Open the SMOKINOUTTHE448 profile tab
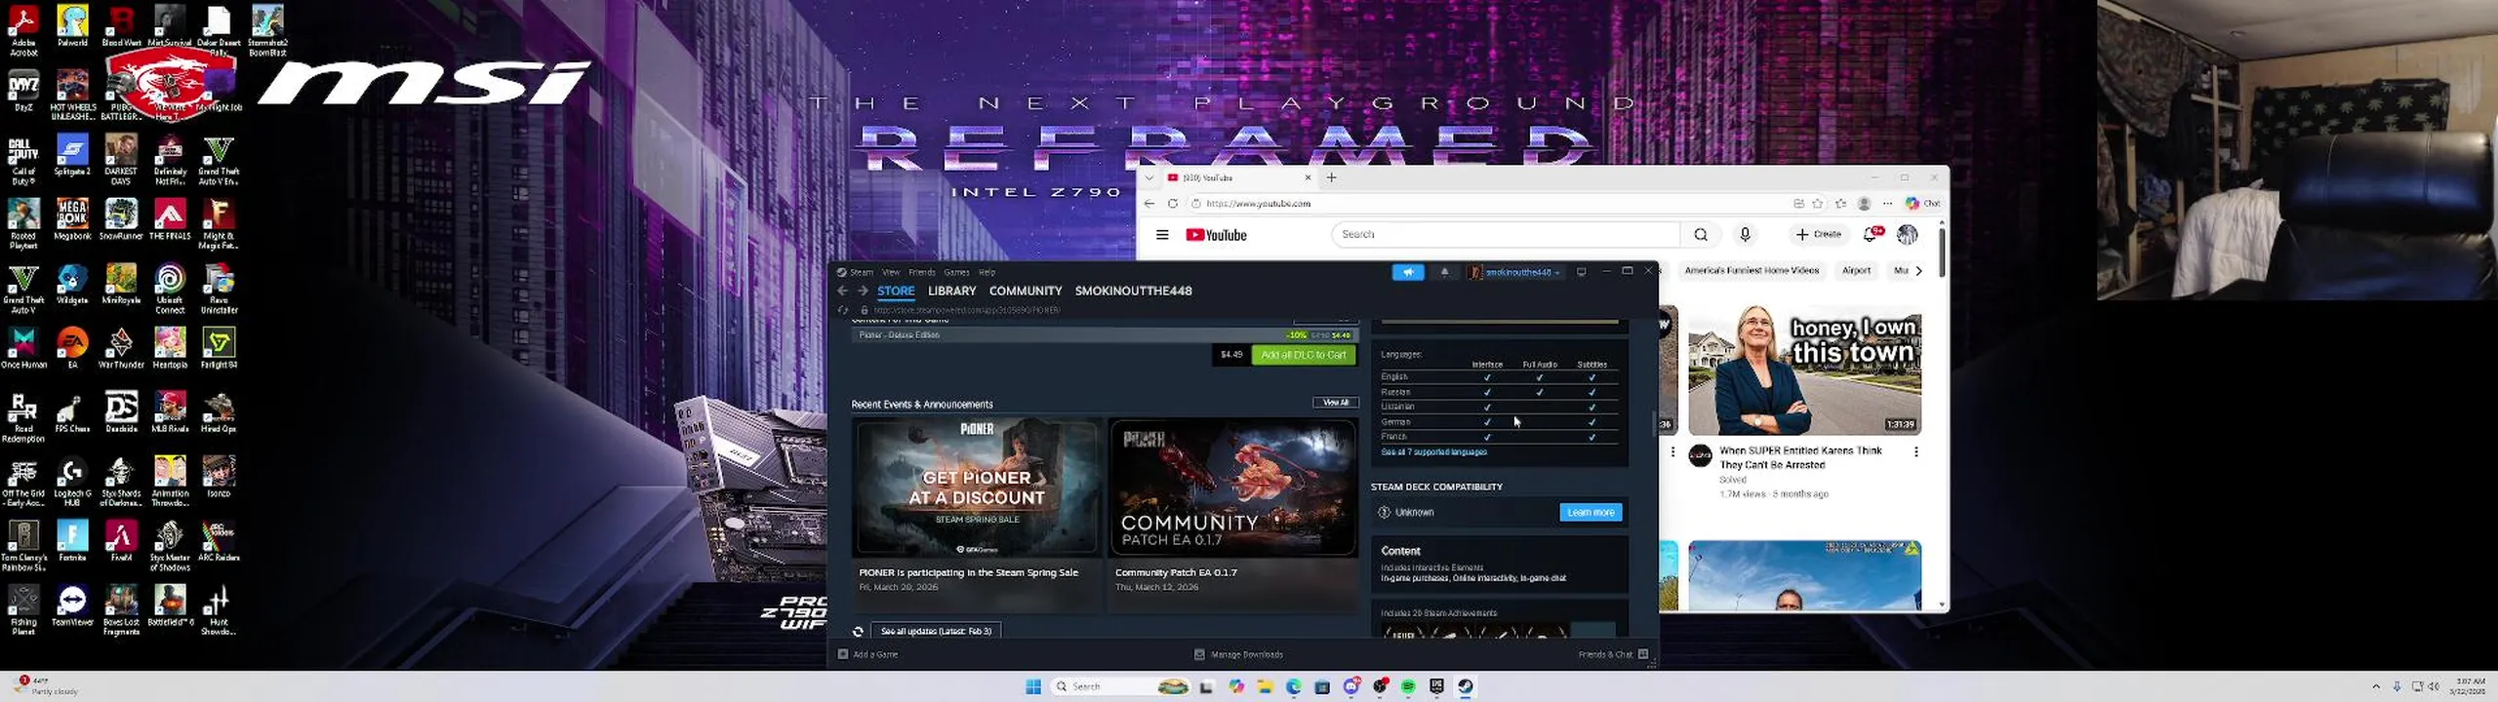The width and height of the screenshot is (2498, 702). [1133, 291]
